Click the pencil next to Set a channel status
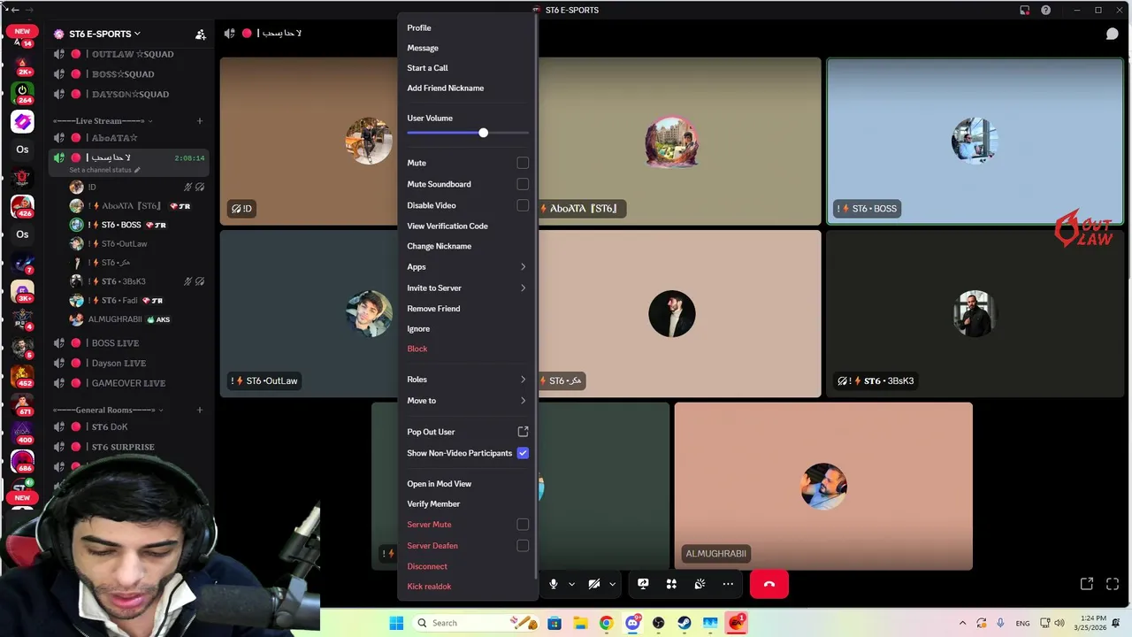The height and width of the screenshot is (637, 1132). [137, 170]
